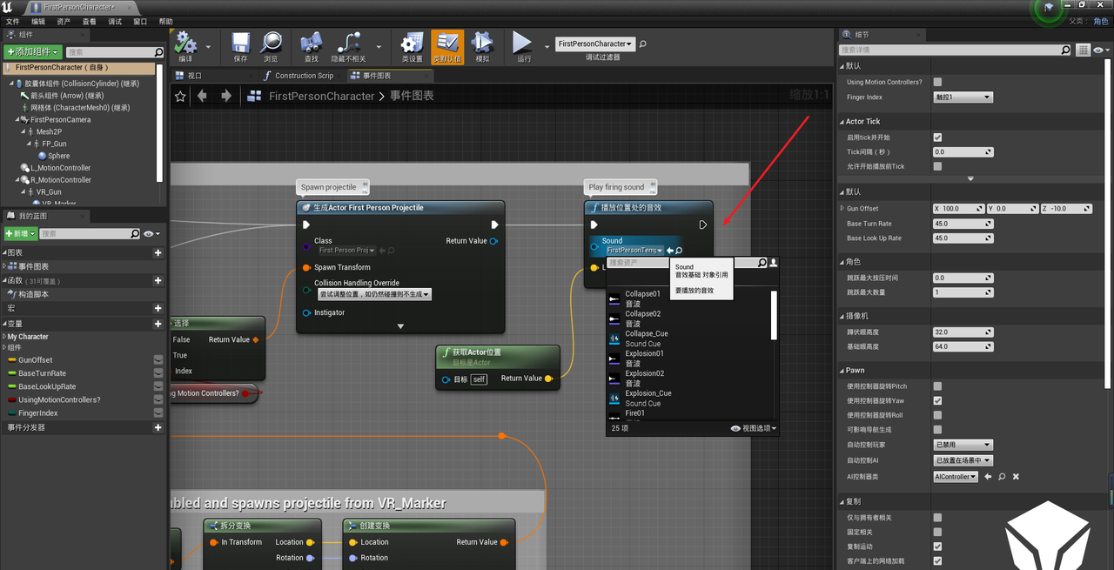
Task: Toggle 使用控制器旋转Roll checkbox
Action: (937, 415)
